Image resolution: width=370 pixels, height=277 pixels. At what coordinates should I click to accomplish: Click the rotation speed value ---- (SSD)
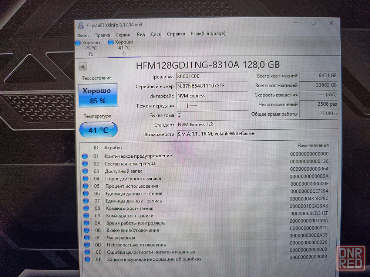click(x=318, y=95)
